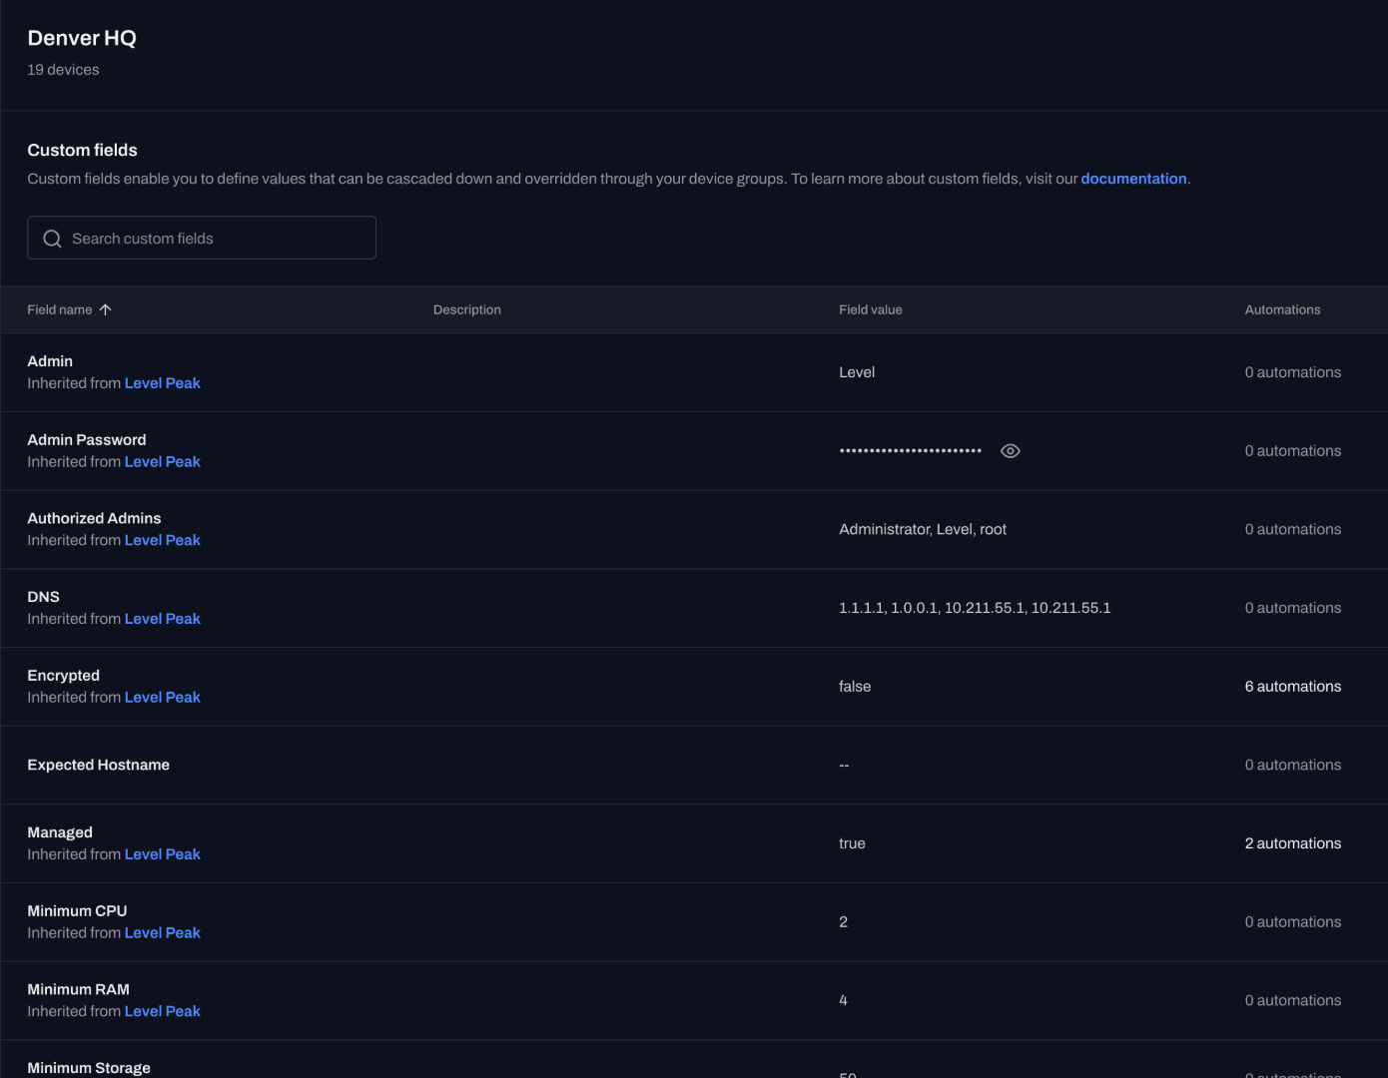
Task: Open the Level Peak link under Minimum RAM
Action: point(163,1011)
